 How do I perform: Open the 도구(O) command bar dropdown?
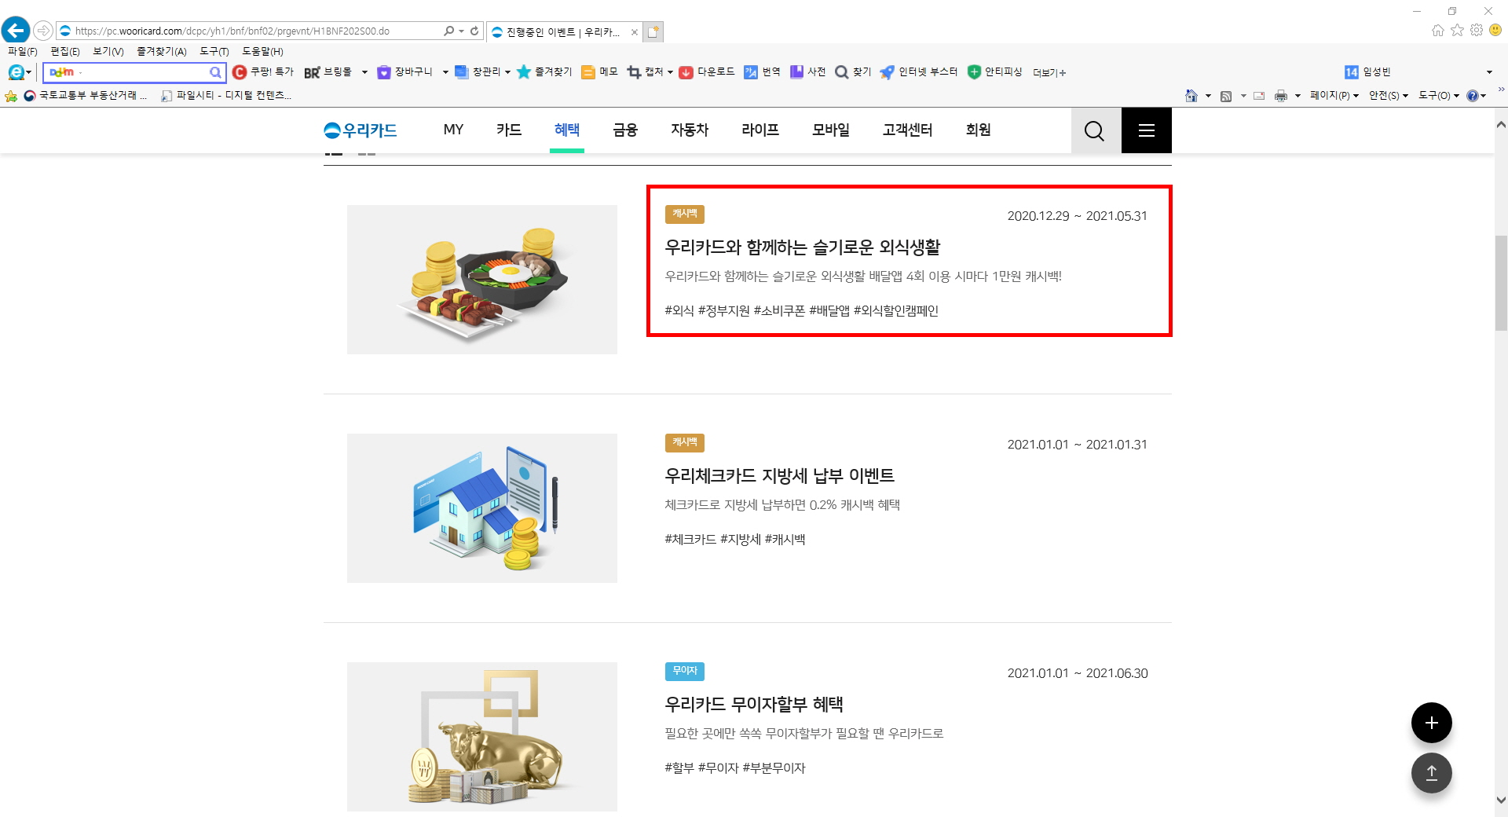(1439, 96)
